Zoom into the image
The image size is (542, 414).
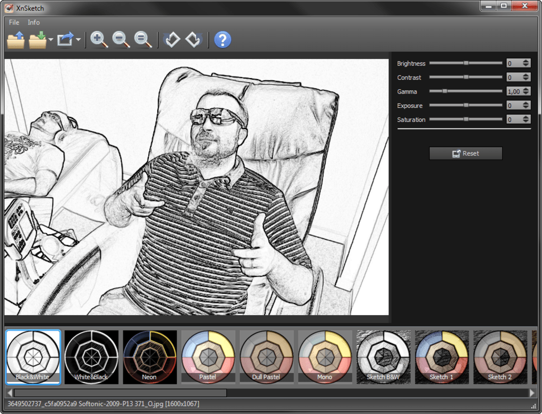point(98,39)
